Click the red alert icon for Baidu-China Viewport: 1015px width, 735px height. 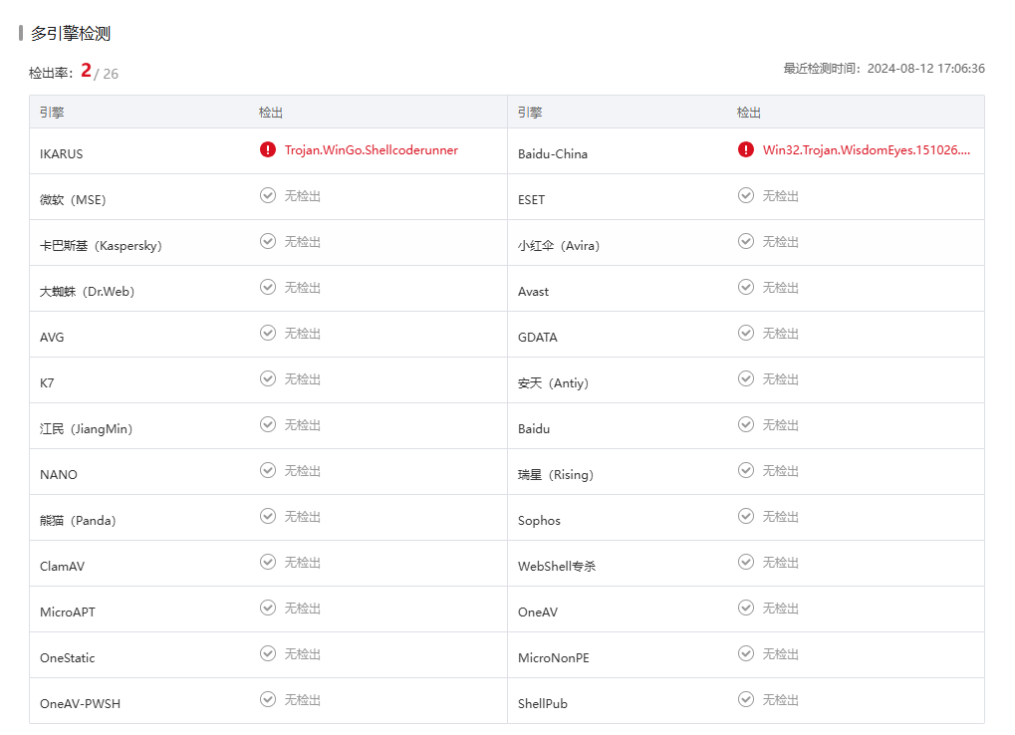[x=746, y=149]
